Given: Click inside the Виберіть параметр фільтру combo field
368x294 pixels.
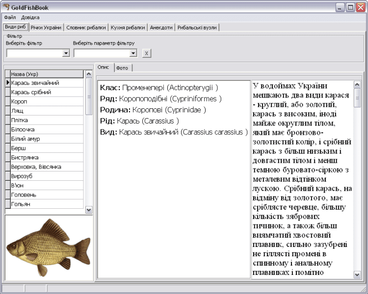Looking at the screenshot, I should click(102, 53).
